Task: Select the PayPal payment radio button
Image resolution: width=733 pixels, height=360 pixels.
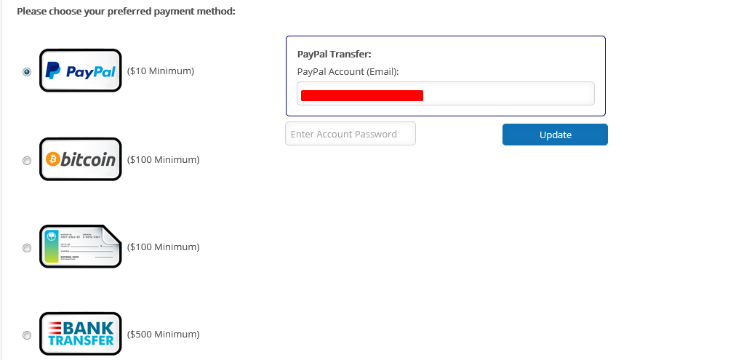Action: (x=27, y=72)
